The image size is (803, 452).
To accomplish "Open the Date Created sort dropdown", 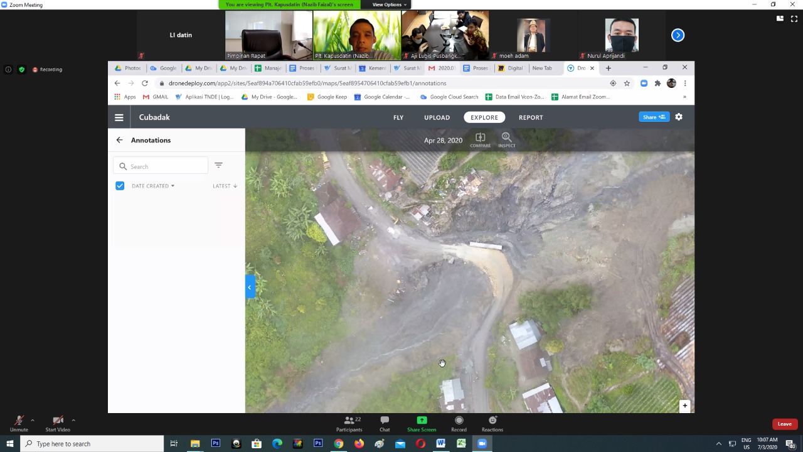I will pyautogui.click(x=153, y=186).
